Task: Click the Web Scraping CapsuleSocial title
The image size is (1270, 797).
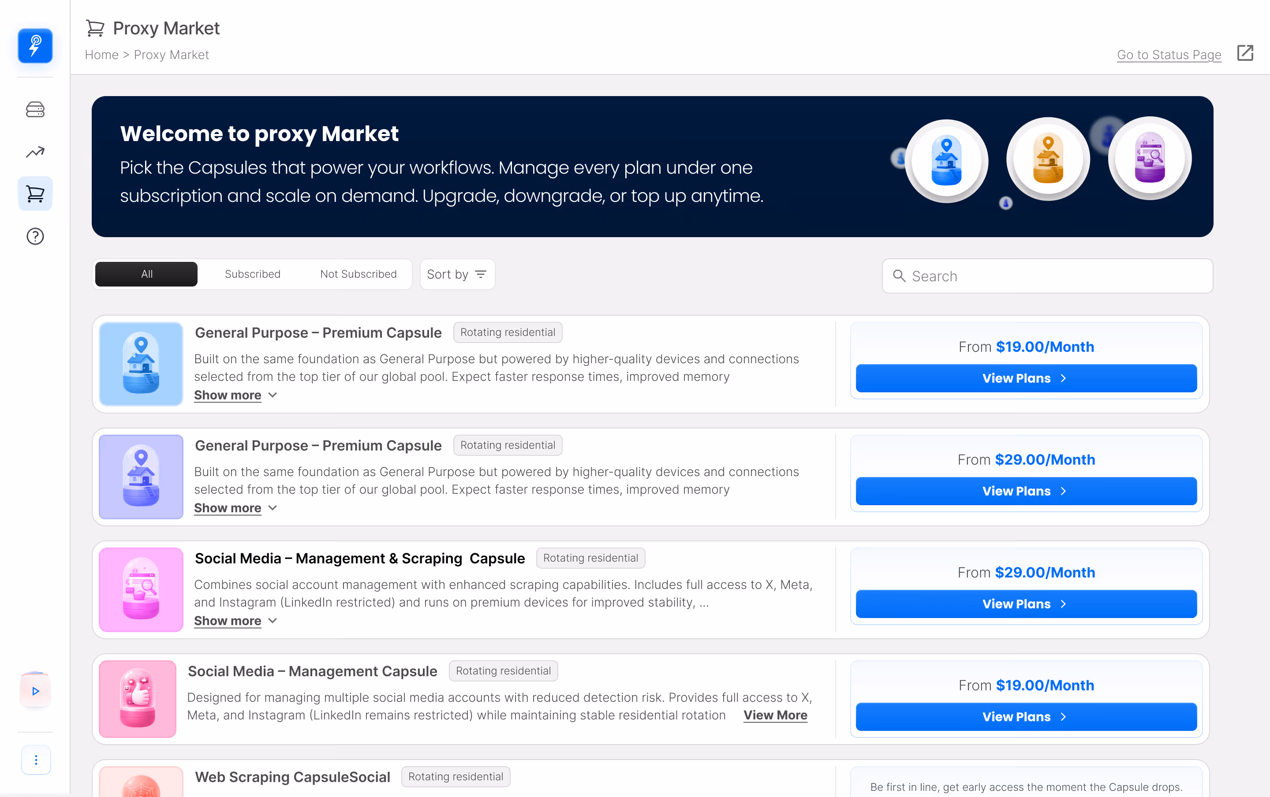Action: click(293, 777)
